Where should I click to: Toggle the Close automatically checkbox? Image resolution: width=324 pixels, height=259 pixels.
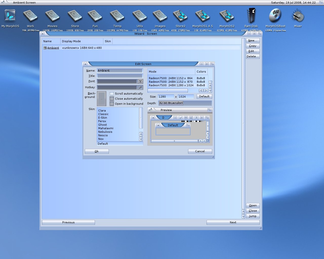point(112,99)
